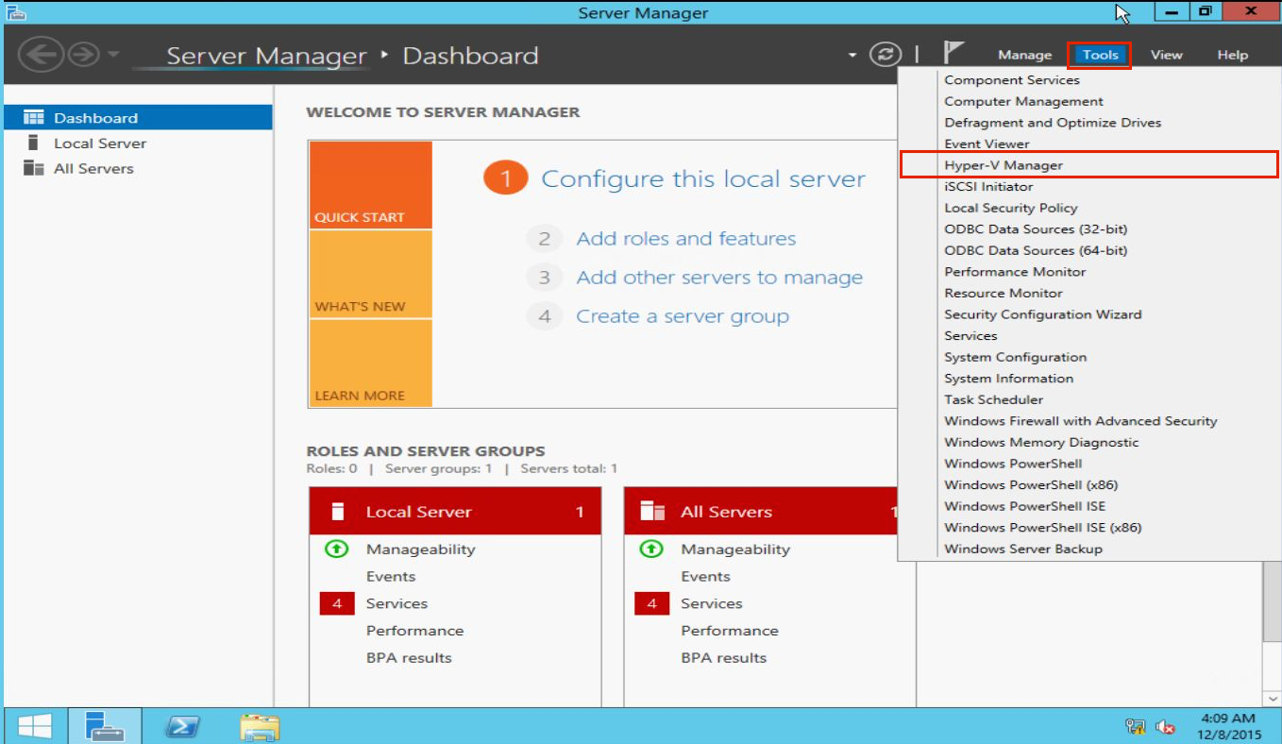
Task: Click the Windows Start button
Action: coord(35,726)
